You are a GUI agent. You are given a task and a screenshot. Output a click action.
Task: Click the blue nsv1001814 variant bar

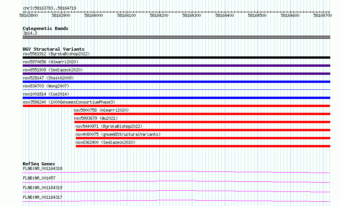(x=176, y=98)
